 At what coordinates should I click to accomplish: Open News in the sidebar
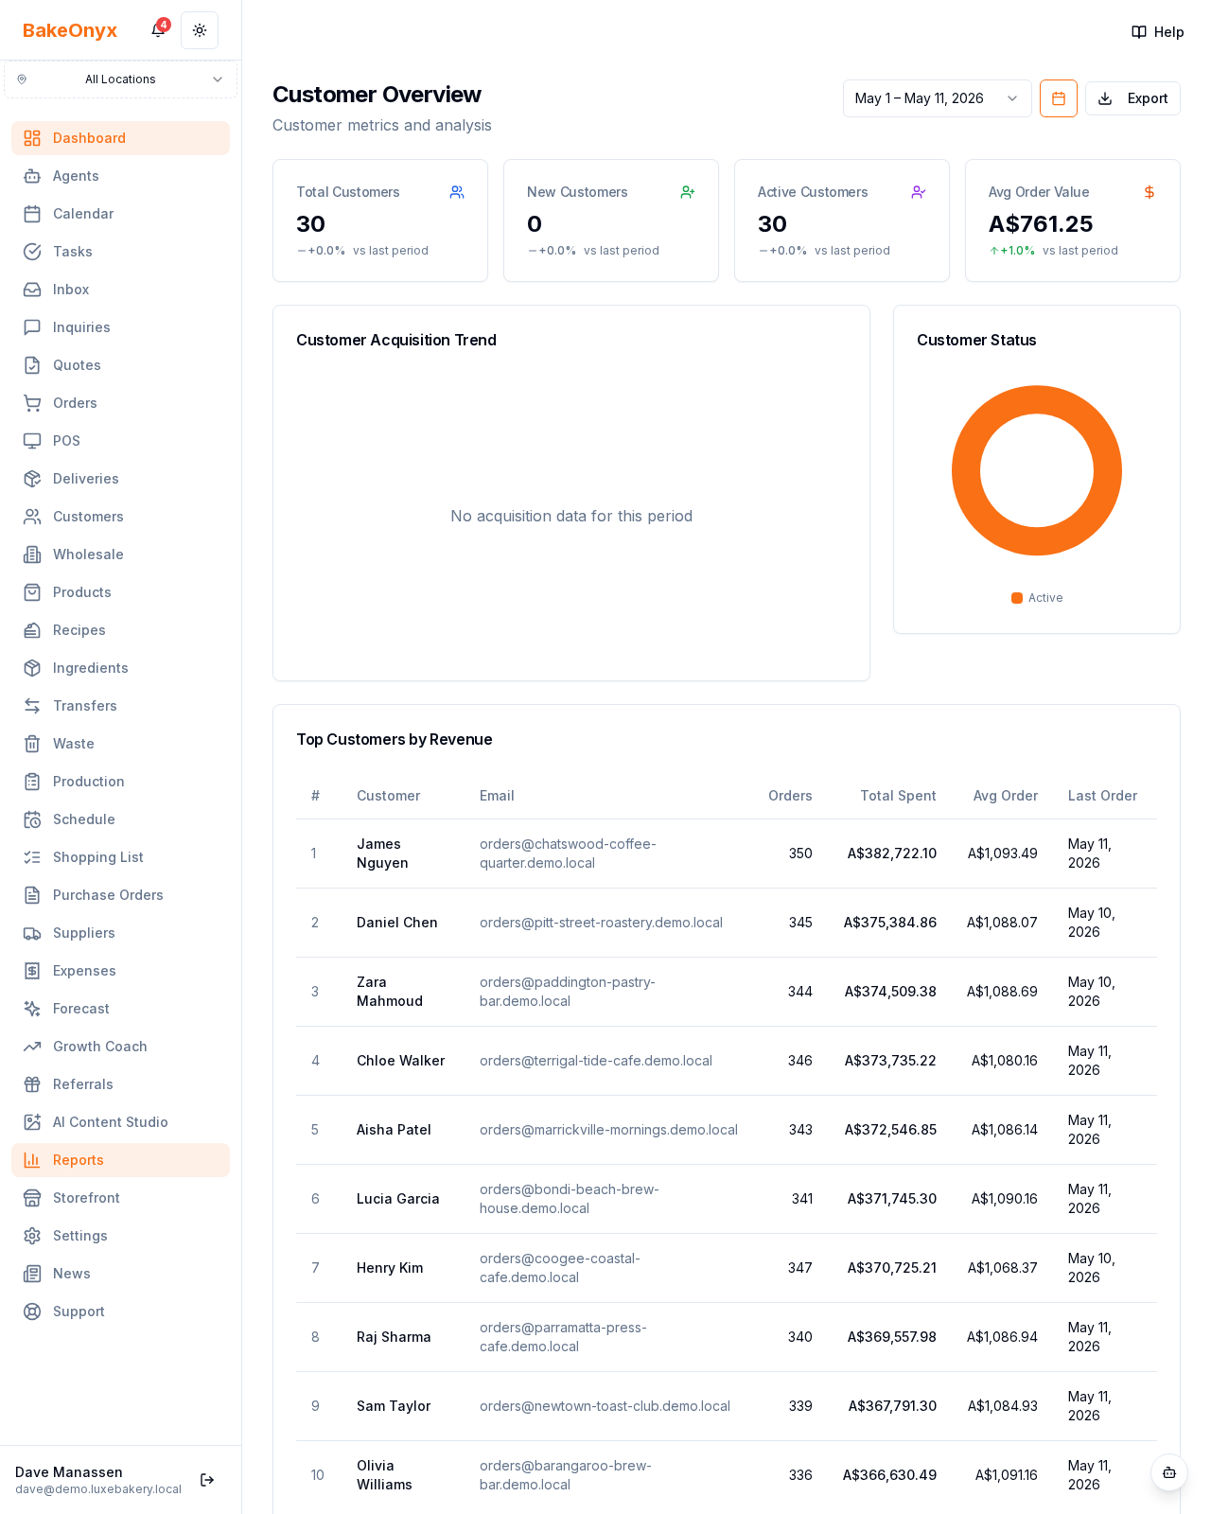[x=120, y=1274]
